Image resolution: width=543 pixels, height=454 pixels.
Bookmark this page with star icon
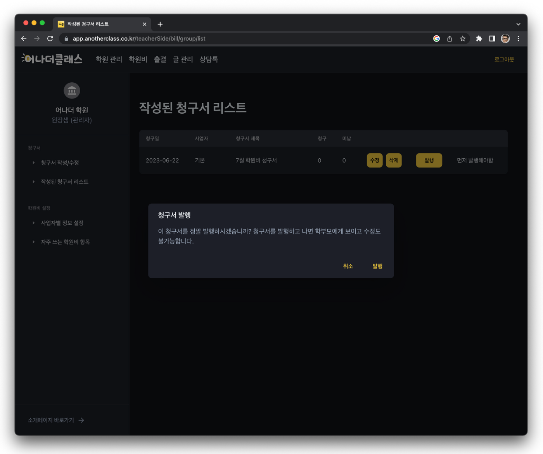click(463, 38)
